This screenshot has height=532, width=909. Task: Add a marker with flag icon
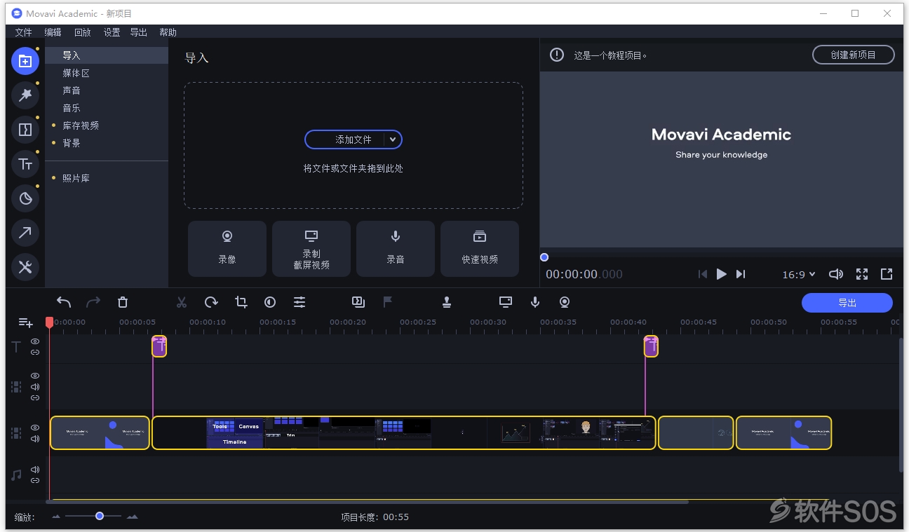tap(388, 302)
